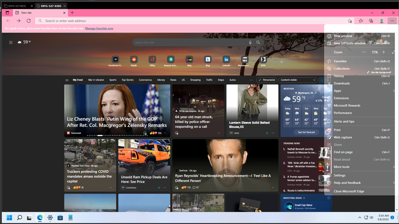Click the Search the web box
The image size is (399, 224).
point(190,42)
